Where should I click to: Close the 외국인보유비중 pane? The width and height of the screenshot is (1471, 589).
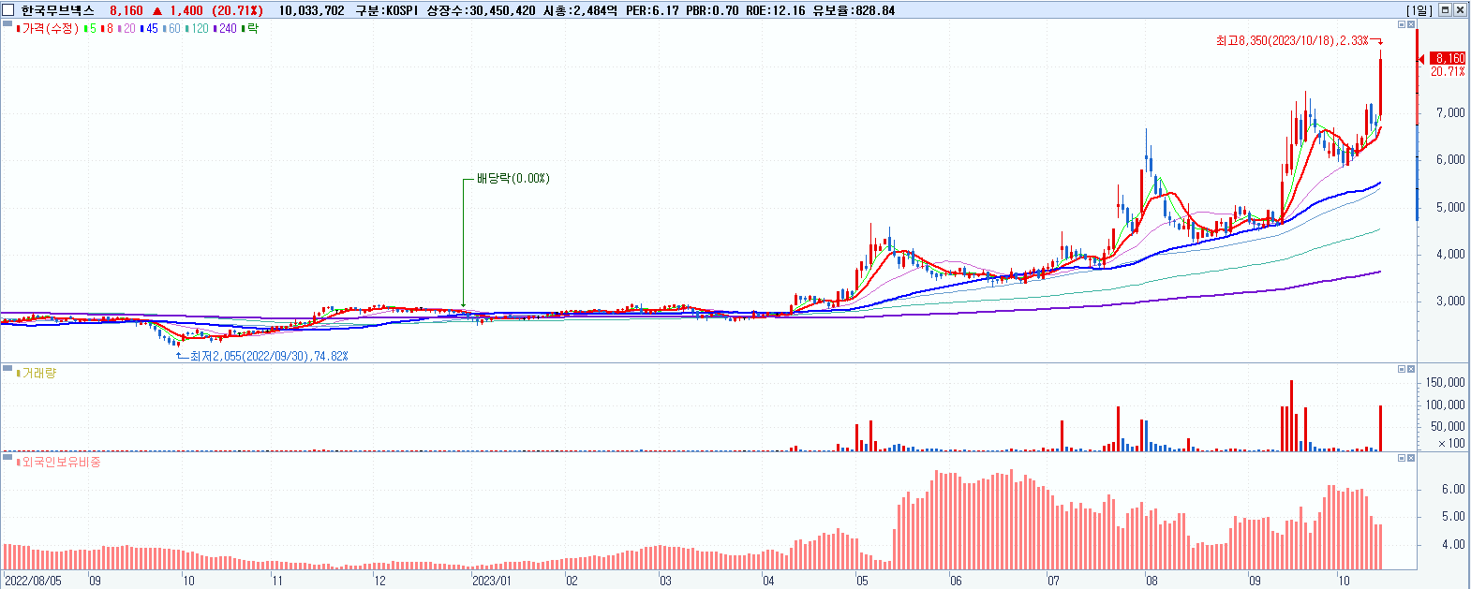click(1411, 458)
